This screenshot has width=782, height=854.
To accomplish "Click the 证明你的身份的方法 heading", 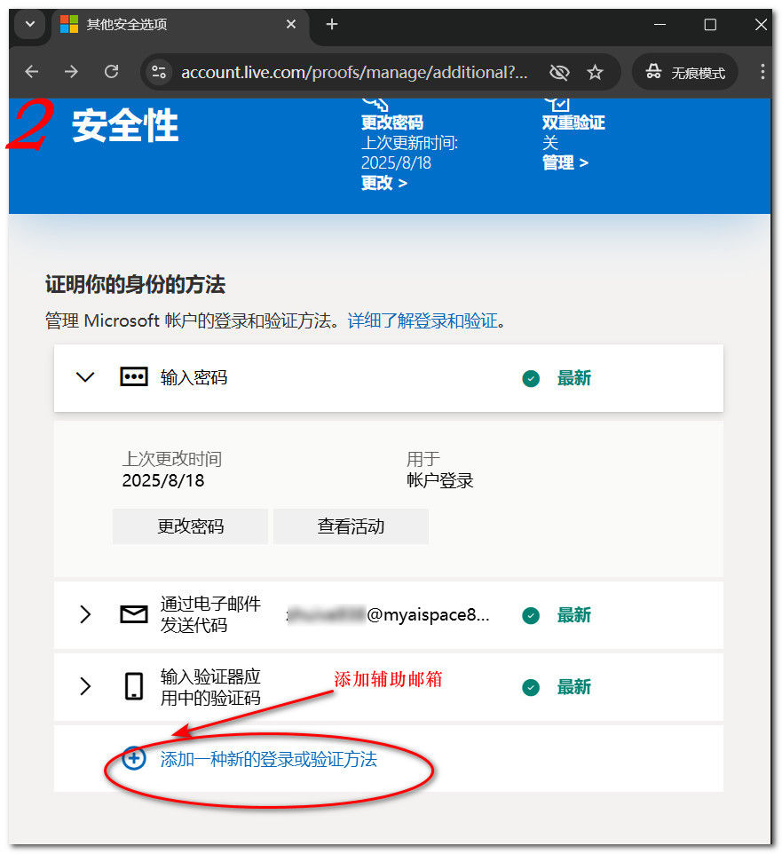I will tap(135, 284).
